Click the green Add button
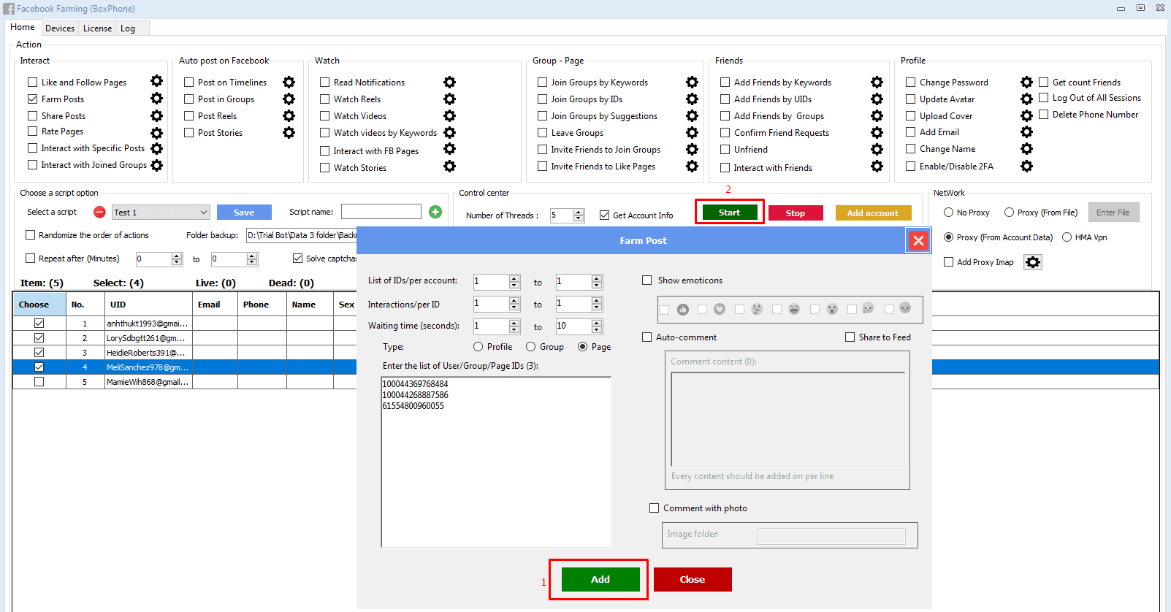 pyautogui.click(x=600, y=579)
